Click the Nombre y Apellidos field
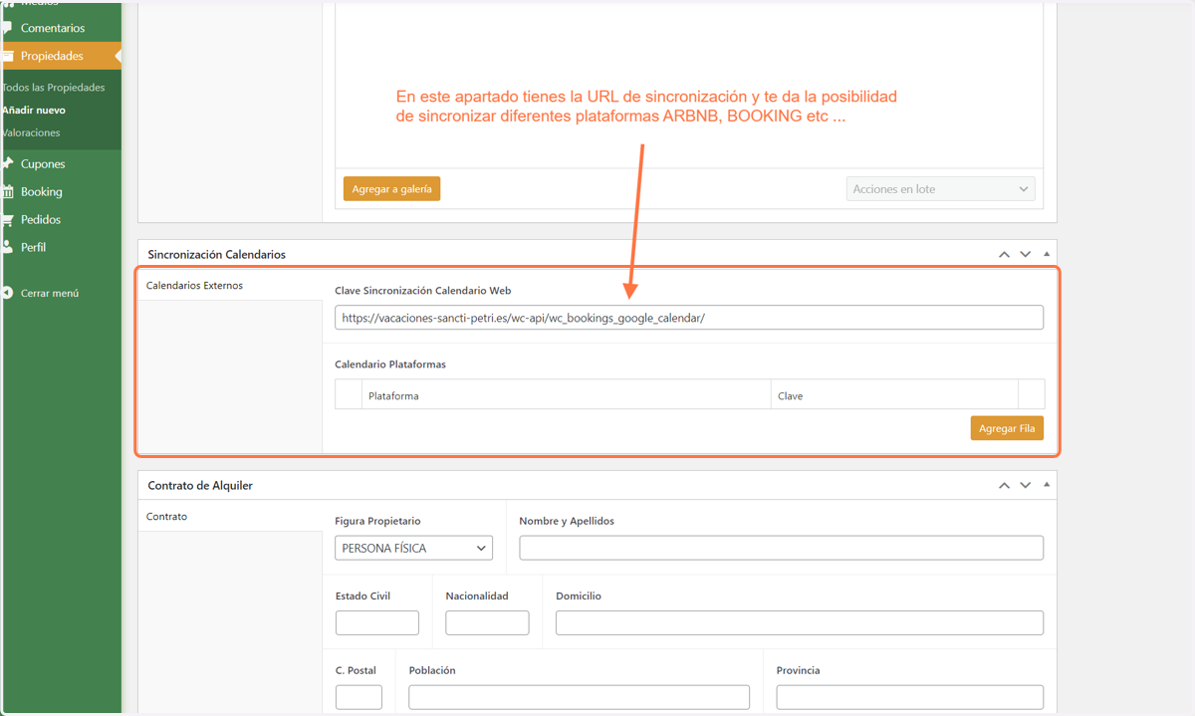1195x716 pixels. click(x=782, y=548)
